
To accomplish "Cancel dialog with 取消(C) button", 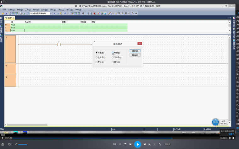I will pos(135,55).
